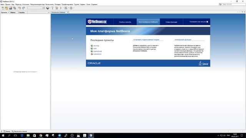Screen dimensions: 246x138
Task: Click Установить подключаемые модули link
Action: coord(146,40)
